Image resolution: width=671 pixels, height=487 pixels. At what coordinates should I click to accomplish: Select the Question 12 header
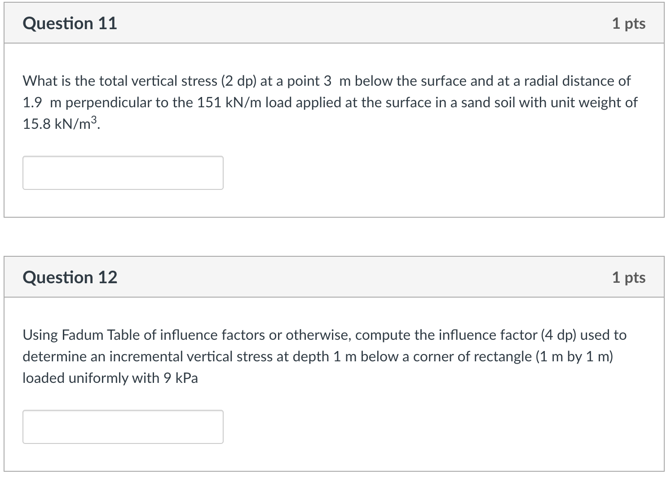coord(70,277)
